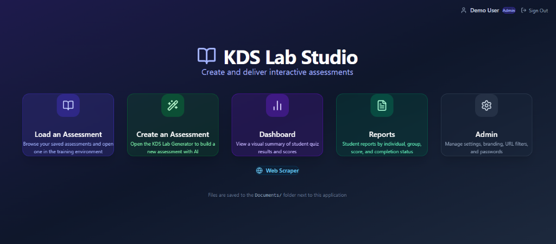The width and height of the screenshot is (556, 244).
Task: Click 'Browse your saved assessments' description text
Action: [68, 148]
